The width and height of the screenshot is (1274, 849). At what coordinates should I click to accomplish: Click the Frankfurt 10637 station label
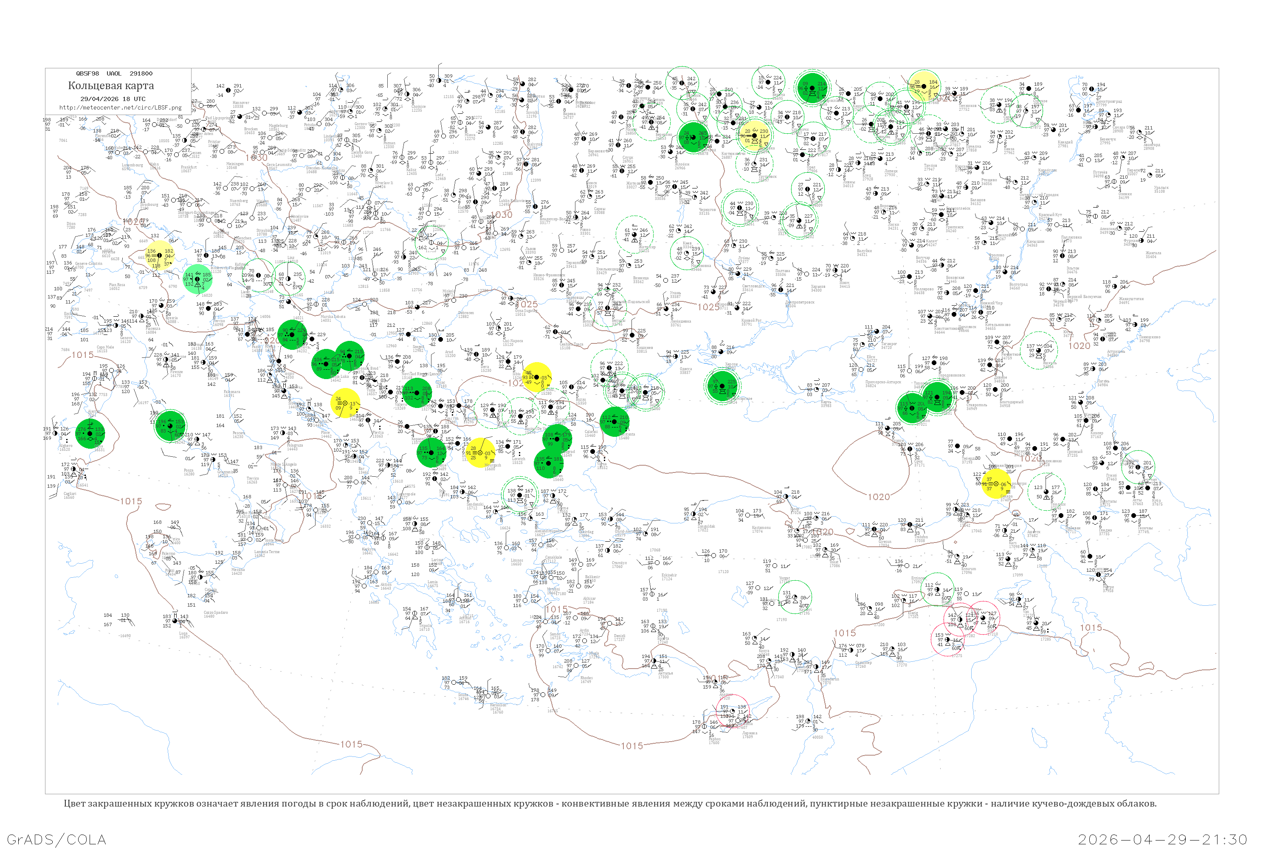(189, 169)
